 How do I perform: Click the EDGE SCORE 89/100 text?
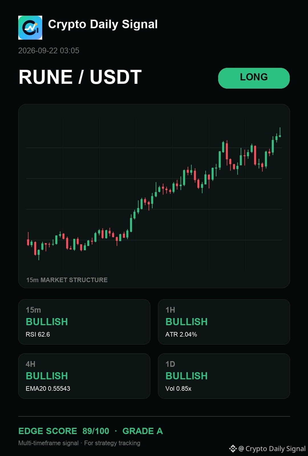64,431
